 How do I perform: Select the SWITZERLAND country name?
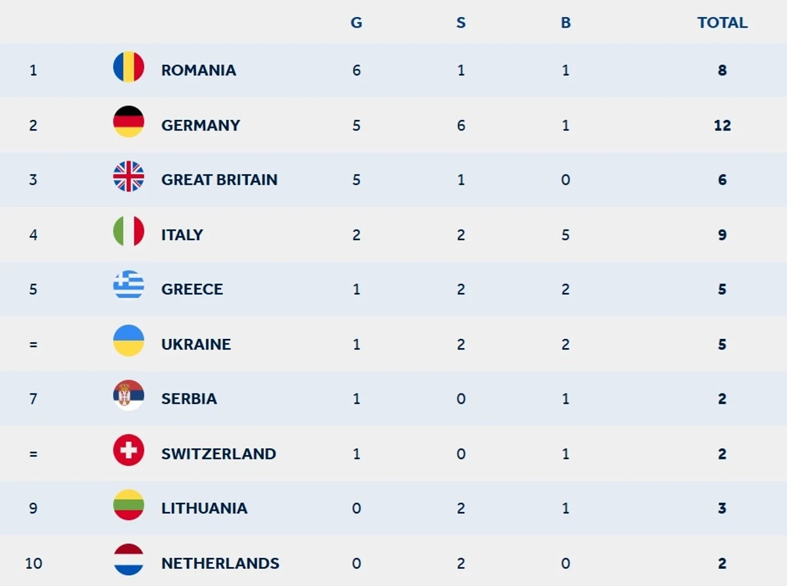[x=218, y=454]
